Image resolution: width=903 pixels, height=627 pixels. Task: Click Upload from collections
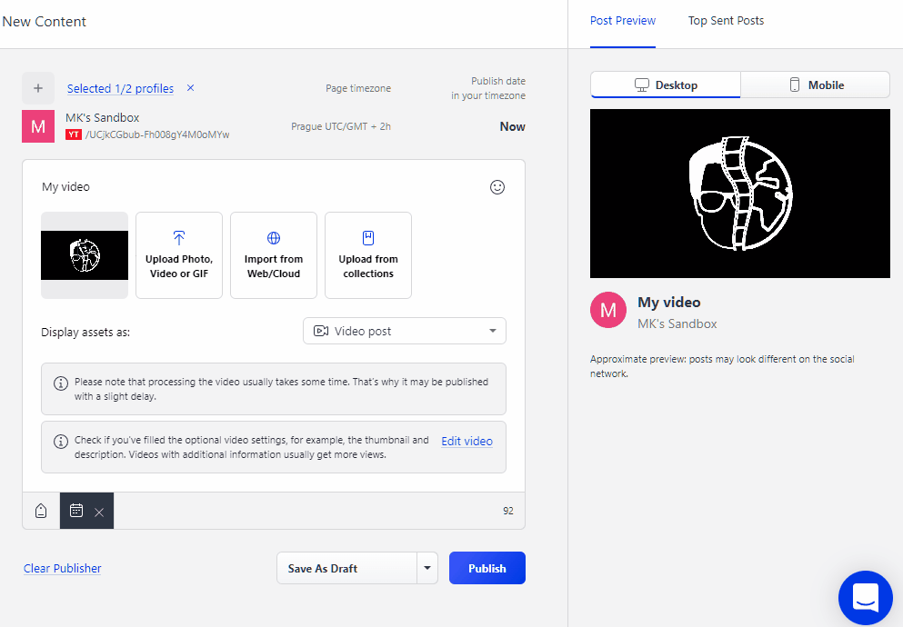coord(368,255)
